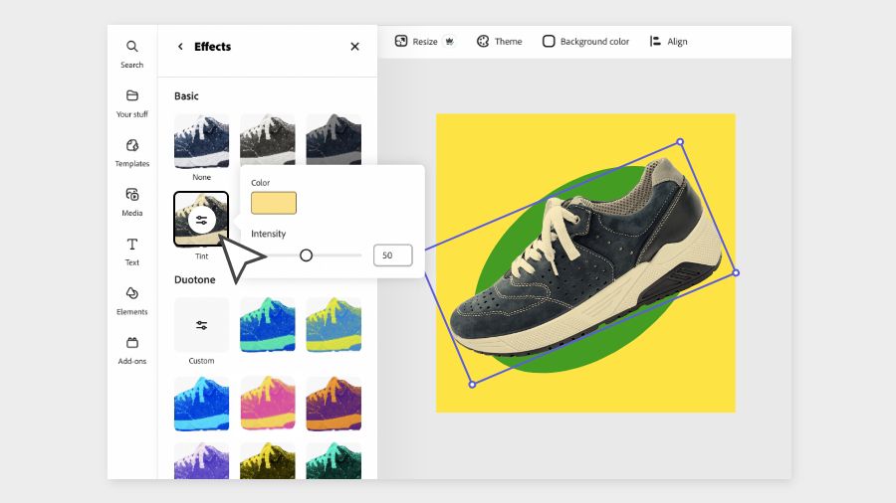Image resolution: width=896 pixels, height=503 pixels.
Task: Open the Elements sidebar icon
Action: click(132, 293)
